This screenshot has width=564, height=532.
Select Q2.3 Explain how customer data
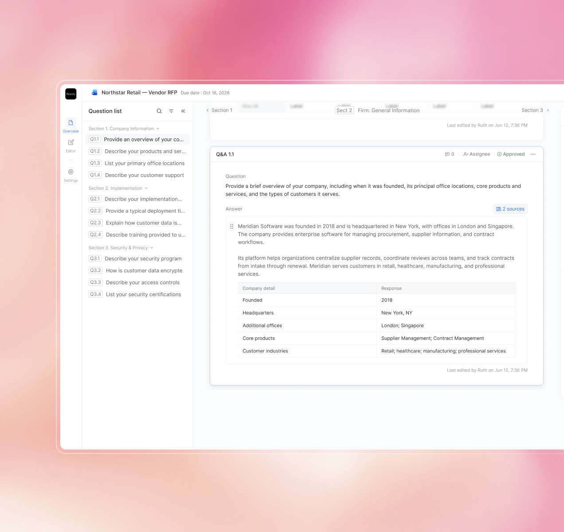click(137, 223)
